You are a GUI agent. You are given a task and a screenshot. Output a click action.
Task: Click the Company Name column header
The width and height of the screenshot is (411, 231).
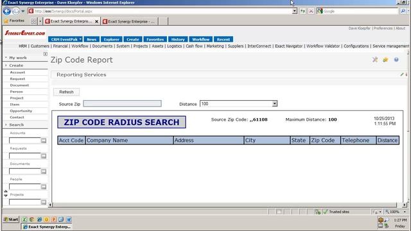[129, 141]
